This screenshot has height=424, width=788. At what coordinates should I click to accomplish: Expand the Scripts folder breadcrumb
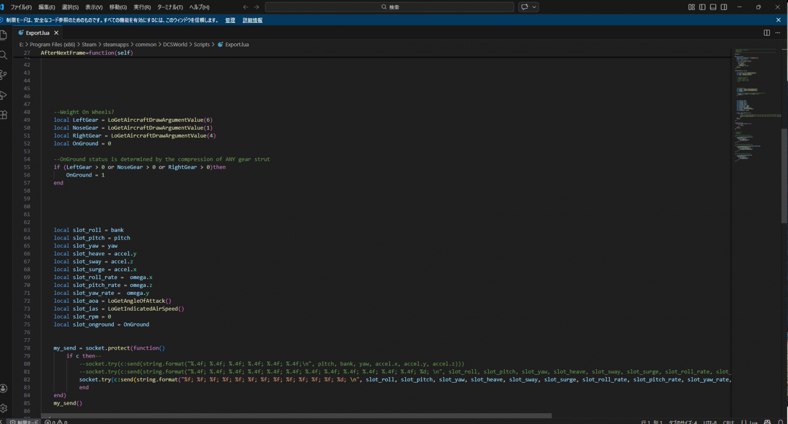[201, 44]
